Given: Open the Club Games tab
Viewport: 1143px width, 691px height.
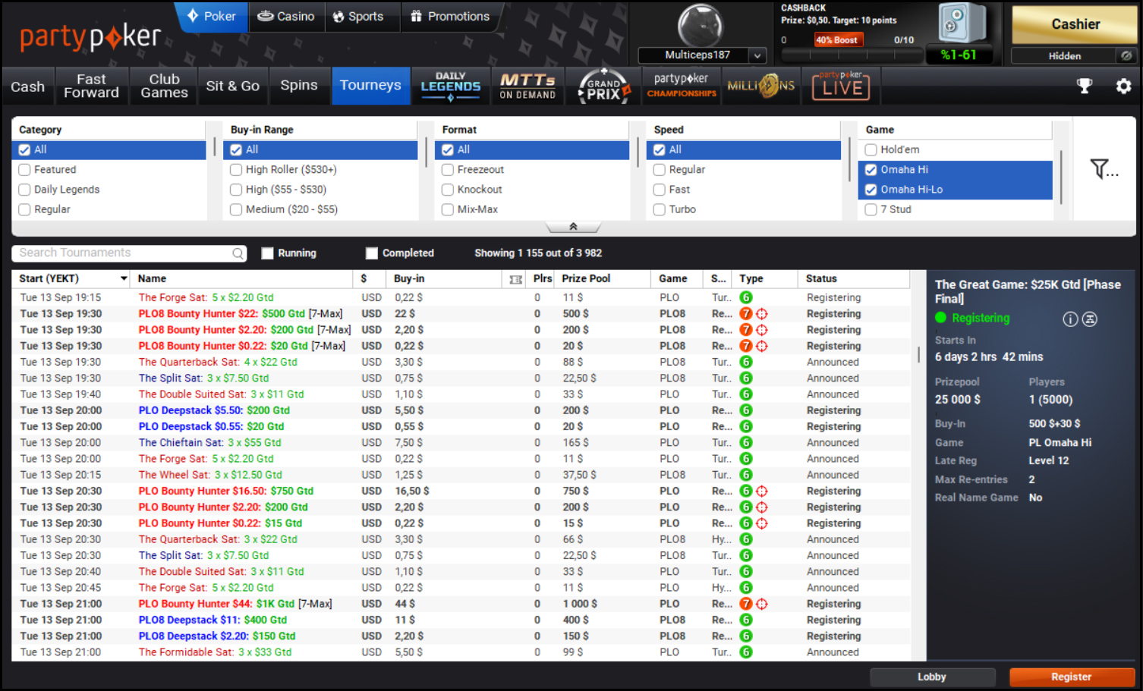Looking at the screenshot, I should pos(164,86).
